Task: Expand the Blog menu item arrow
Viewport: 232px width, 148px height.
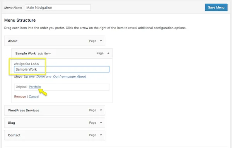Action: 101,123
